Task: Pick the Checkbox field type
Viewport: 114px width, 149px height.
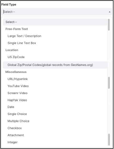Action: [55, 128]
